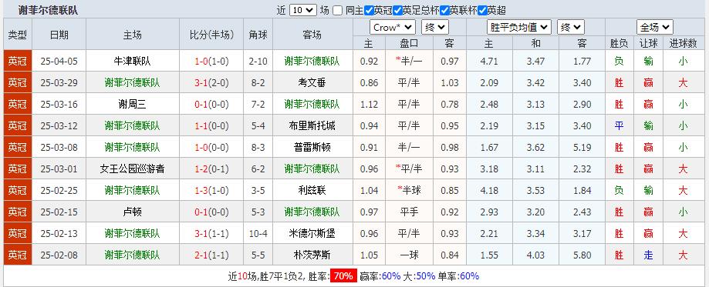Click corner count 2-10
709x287 pixels.
[x=258, y=62]
